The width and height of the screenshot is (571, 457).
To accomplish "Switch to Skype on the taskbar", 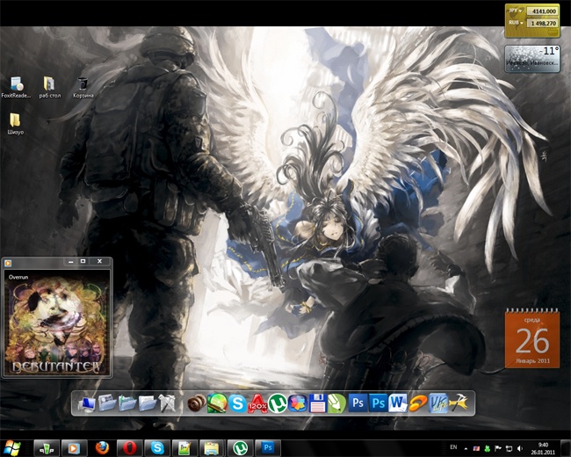I will [157, 448].
